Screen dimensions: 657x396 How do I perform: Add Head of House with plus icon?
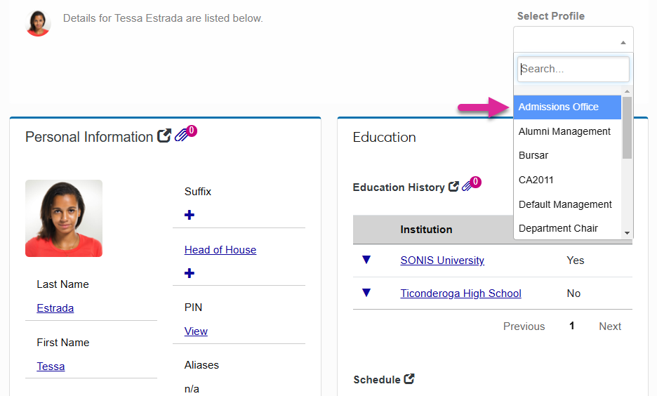click(190, 273)
